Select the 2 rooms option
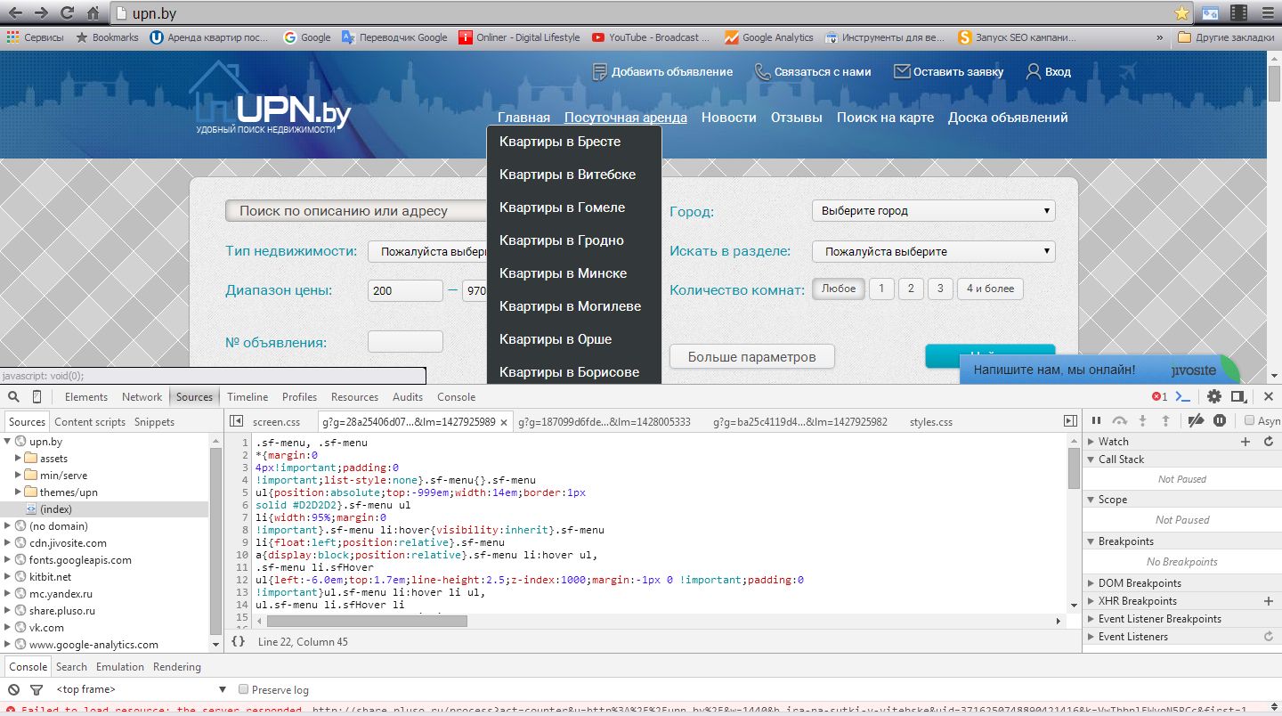 tap(910, 289)
